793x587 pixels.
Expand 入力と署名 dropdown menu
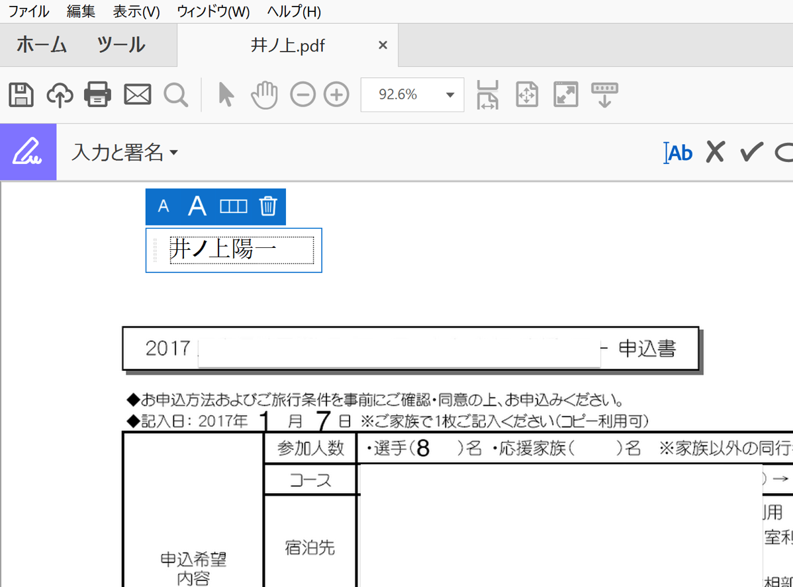pyautogui.click(x=173, y=153)
